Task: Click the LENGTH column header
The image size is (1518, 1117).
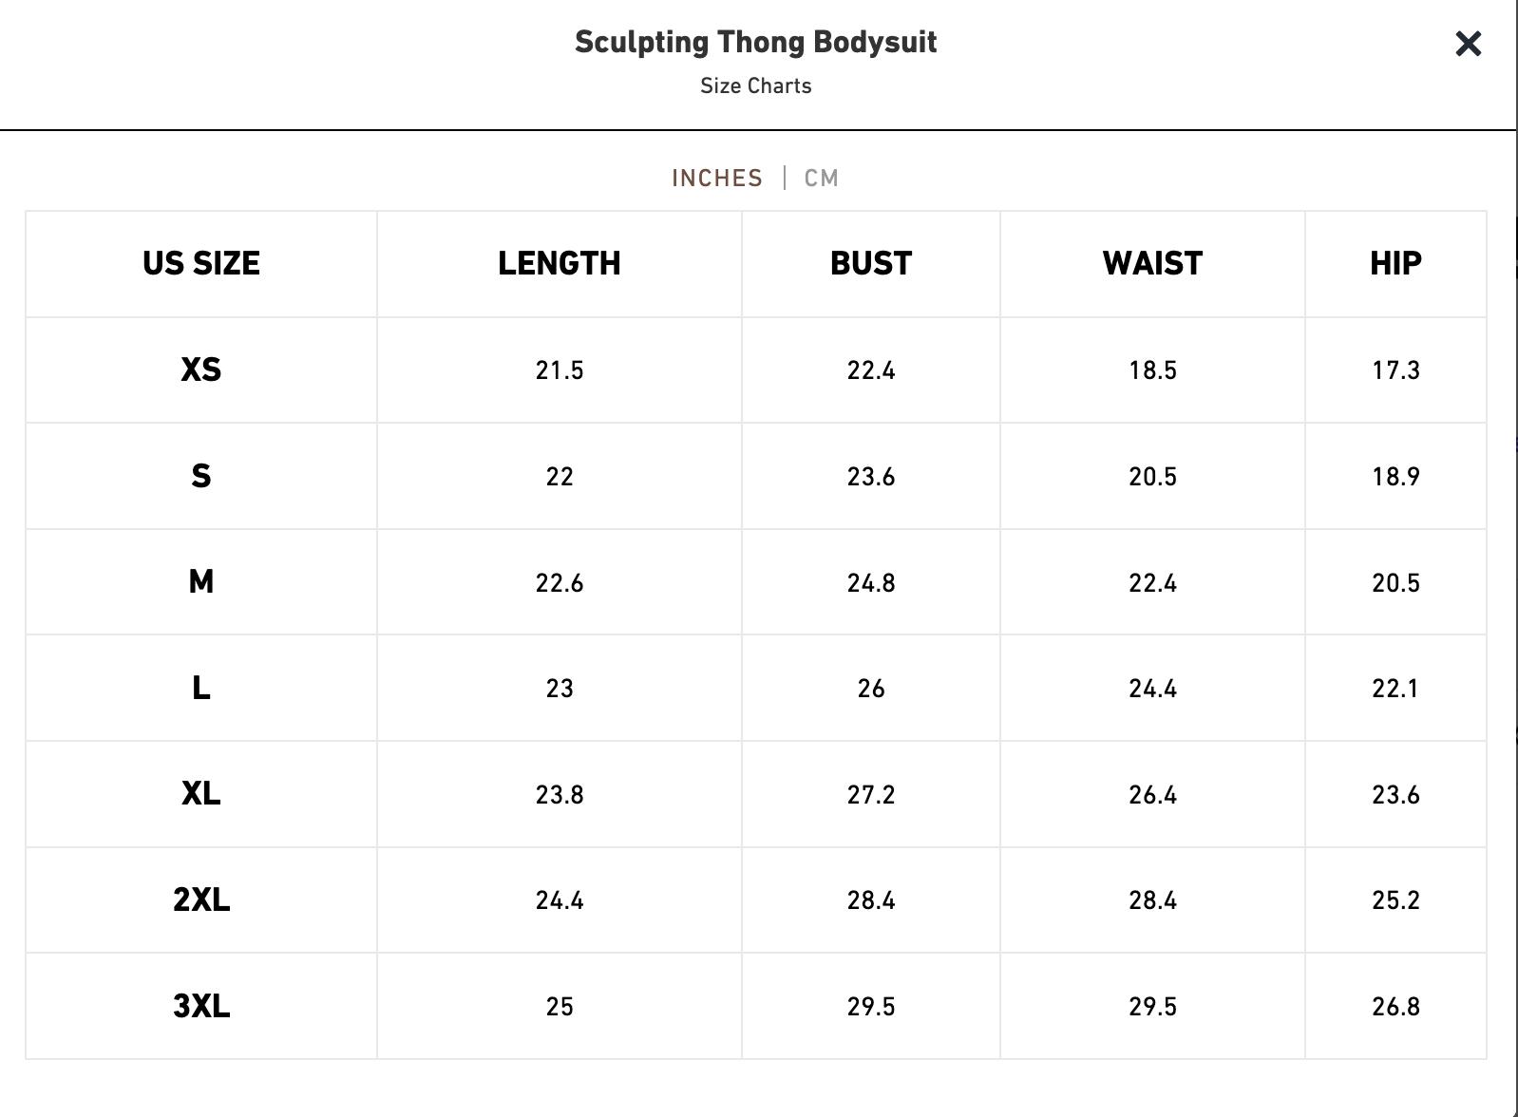Action: (x=560, y=264)
